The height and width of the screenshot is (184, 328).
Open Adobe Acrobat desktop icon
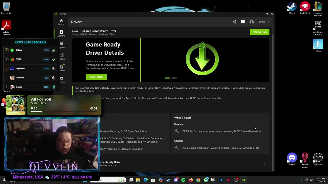(6, 28)
